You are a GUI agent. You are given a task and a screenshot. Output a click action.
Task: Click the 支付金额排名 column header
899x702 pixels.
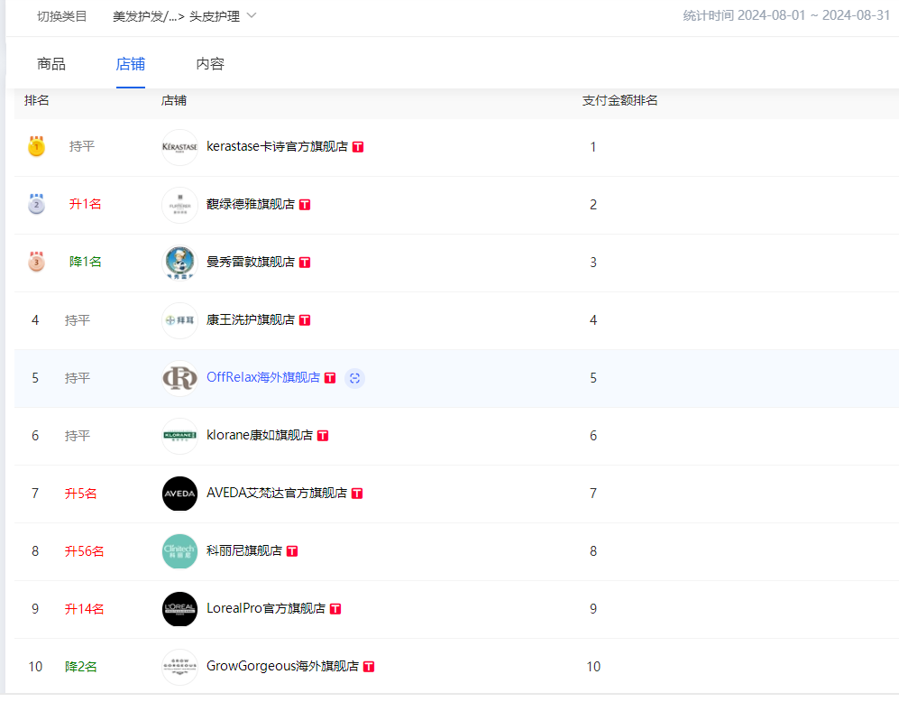[619, 100]
